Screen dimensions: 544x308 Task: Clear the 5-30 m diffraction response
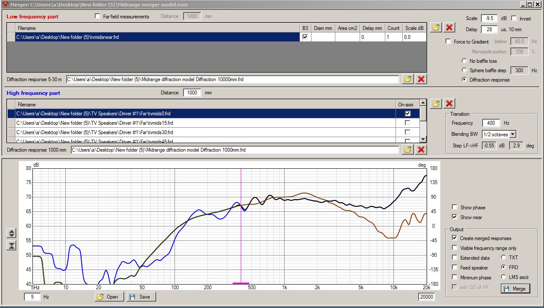click(x=421, y=79)
